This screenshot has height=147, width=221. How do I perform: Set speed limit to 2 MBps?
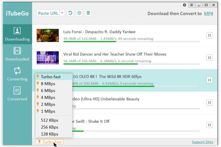pyautogui.click(x=54, y=104)
